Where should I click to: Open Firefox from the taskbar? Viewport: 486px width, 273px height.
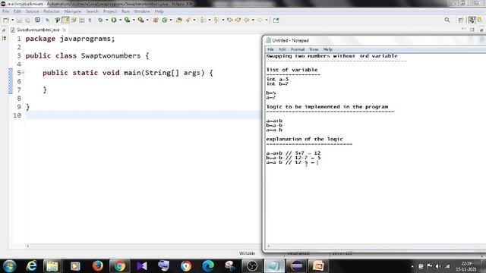pos(97,266)
